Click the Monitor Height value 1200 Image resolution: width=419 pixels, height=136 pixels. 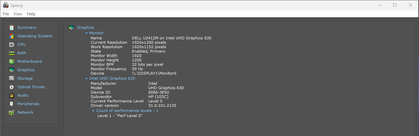tap(137, 60)
